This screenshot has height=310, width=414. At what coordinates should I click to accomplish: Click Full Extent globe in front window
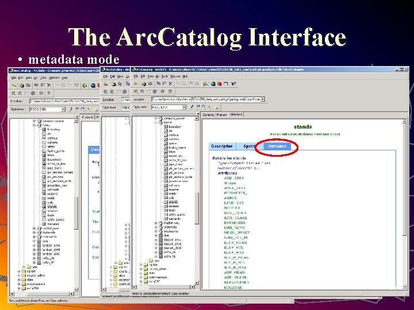click(155, 91)
